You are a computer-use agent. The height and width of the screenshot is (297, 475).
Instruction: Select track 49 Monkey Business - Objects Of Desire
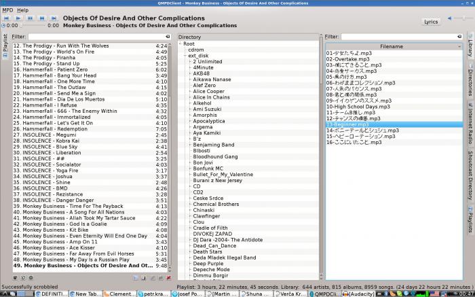(x=90, y=266)
